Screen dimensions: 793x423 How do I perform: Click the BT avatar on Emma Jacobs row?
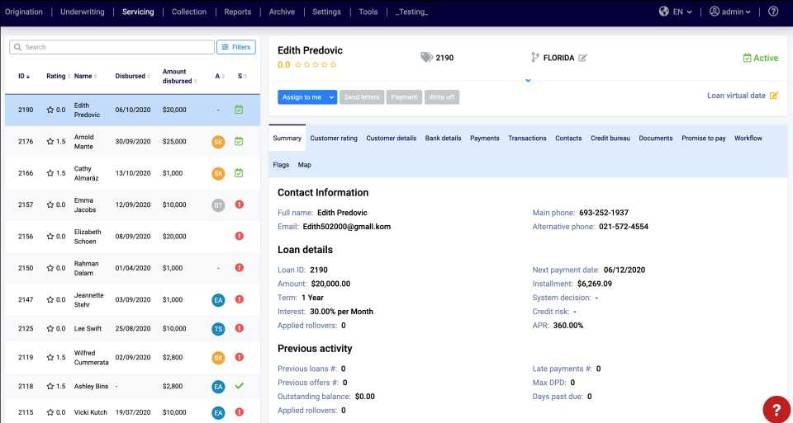click(218, 205)
